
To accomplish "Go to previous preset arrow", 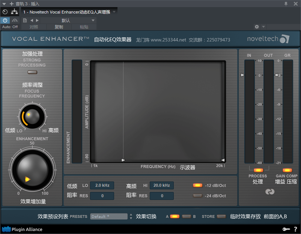I will (x=32, y=20).
